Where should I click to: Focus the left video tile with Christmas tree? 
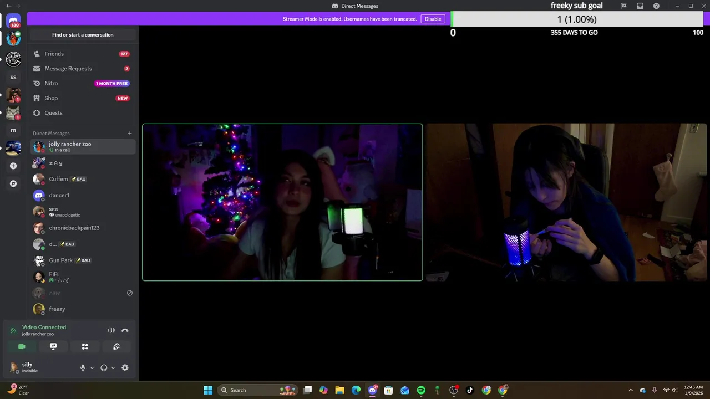282,202
